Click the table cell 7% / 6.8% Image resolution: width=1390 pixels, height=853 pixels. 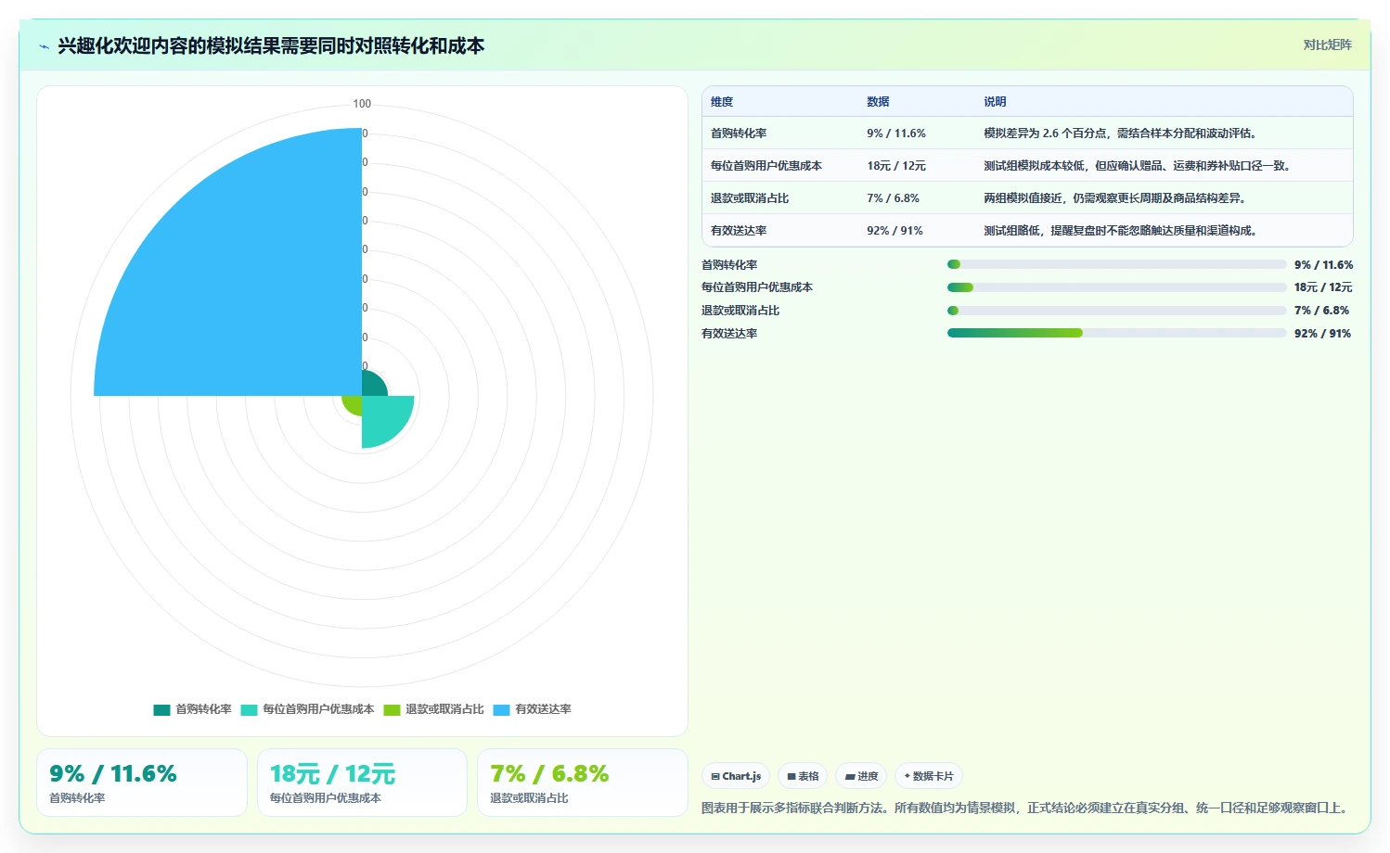click(x=893, y=198)
